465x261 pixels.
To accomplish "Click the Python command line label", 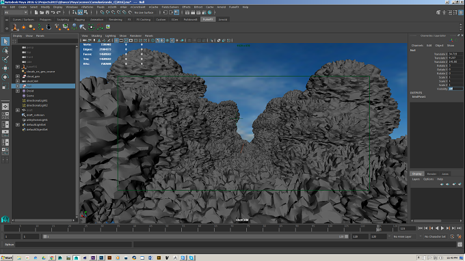I will click(x=9, y=245).
